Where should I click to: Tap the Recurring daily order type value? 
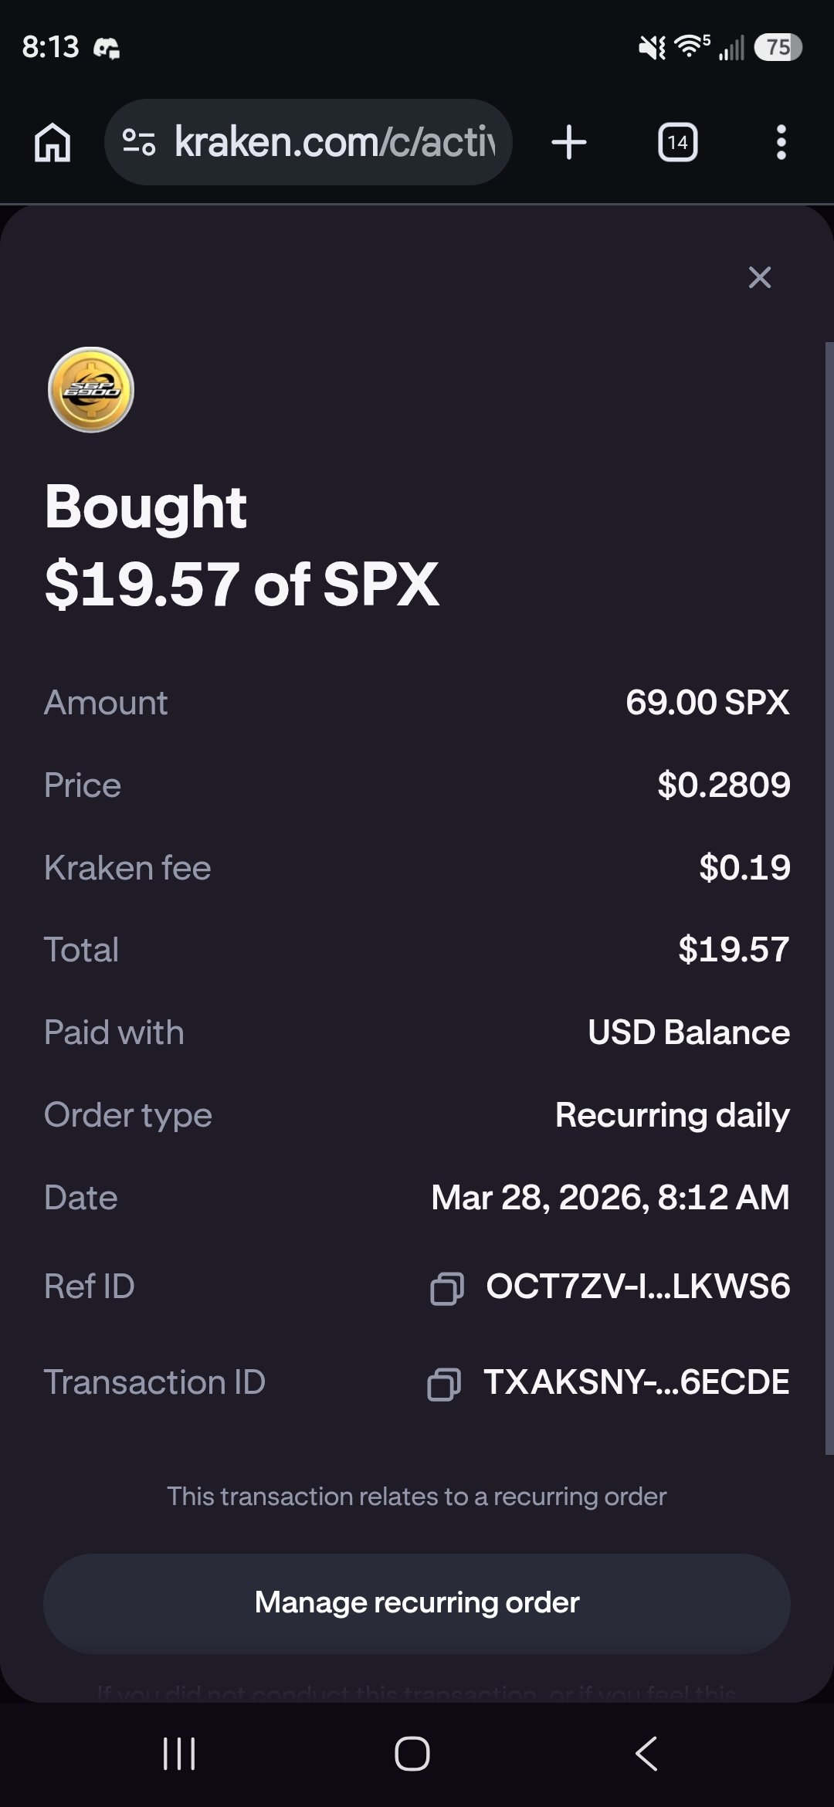coord(672,1115)
